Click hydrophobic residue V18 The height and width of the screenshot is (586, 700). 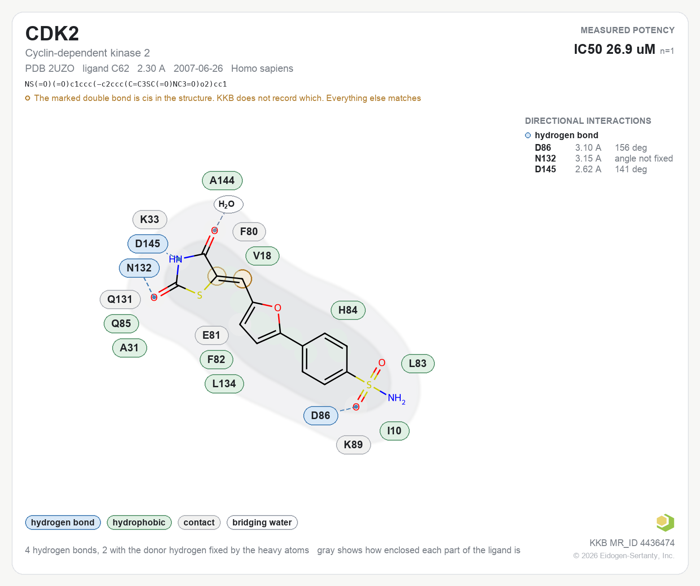(x=262, y=256)
